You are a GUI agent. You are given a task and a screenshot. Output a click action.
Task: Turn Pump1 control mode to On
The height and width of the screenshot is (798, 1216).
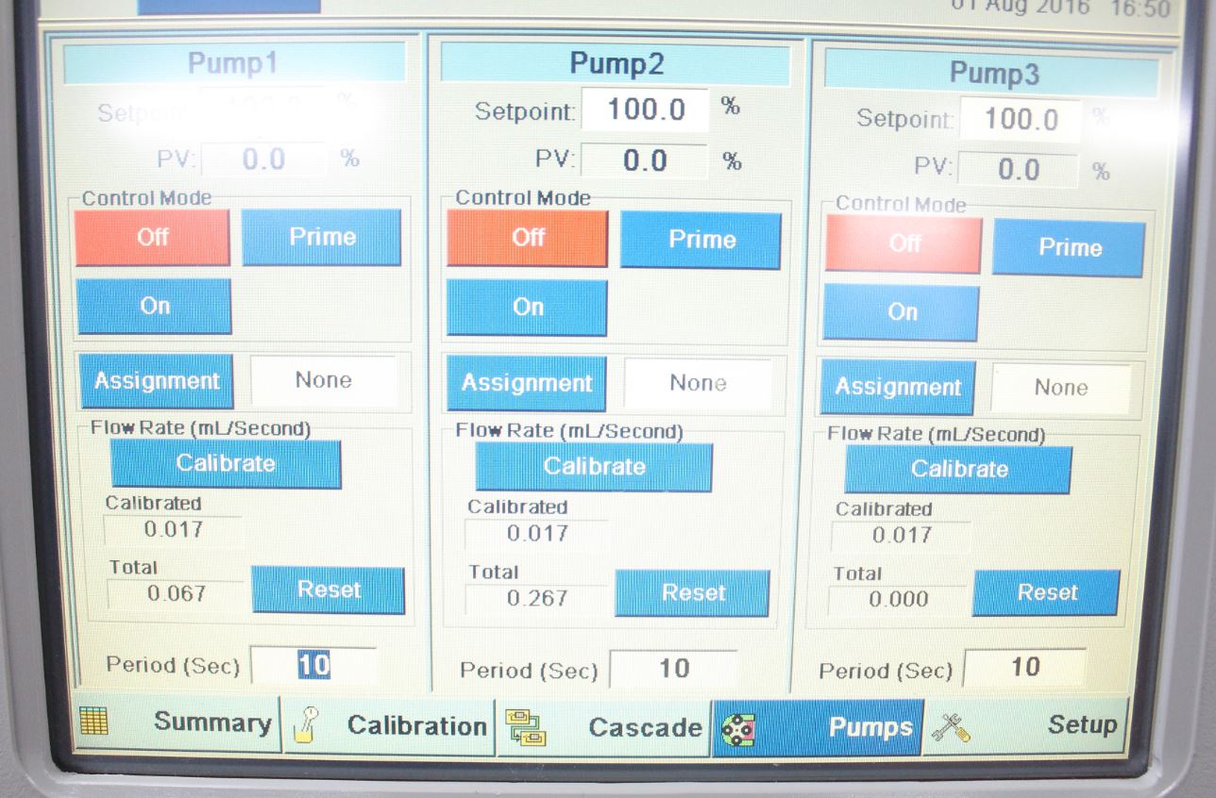pos(154,306)
